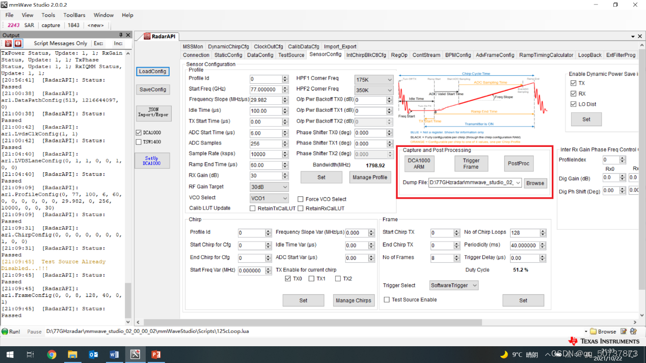This screenshot has width=646, height=363.
Task: Open Word from the taskbar
Action: [114, 354]
